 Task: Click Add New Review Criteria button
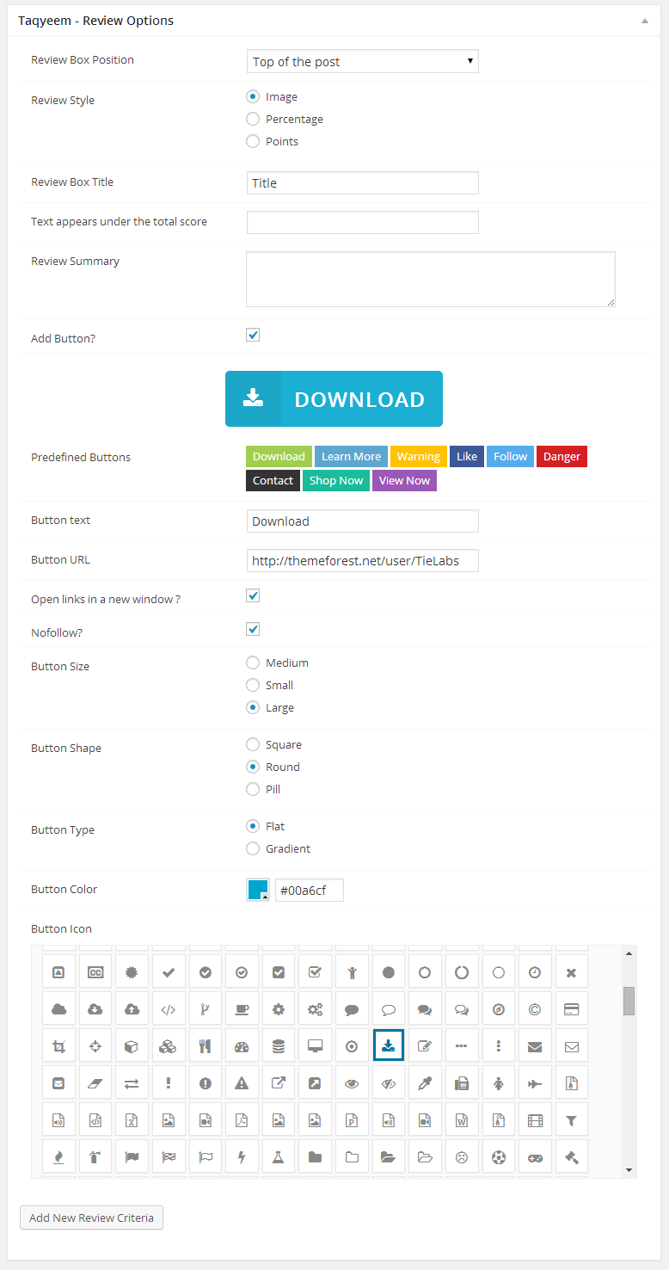point(91,1218)
